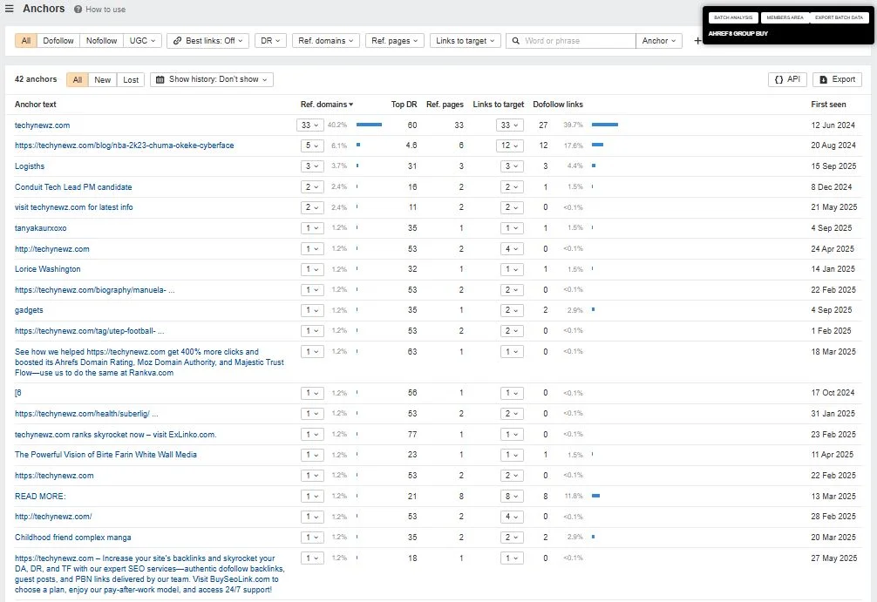Click AHREFS GROUP BUY label
The height and width of the screenshot is (602, 877).
click(738, 33)
